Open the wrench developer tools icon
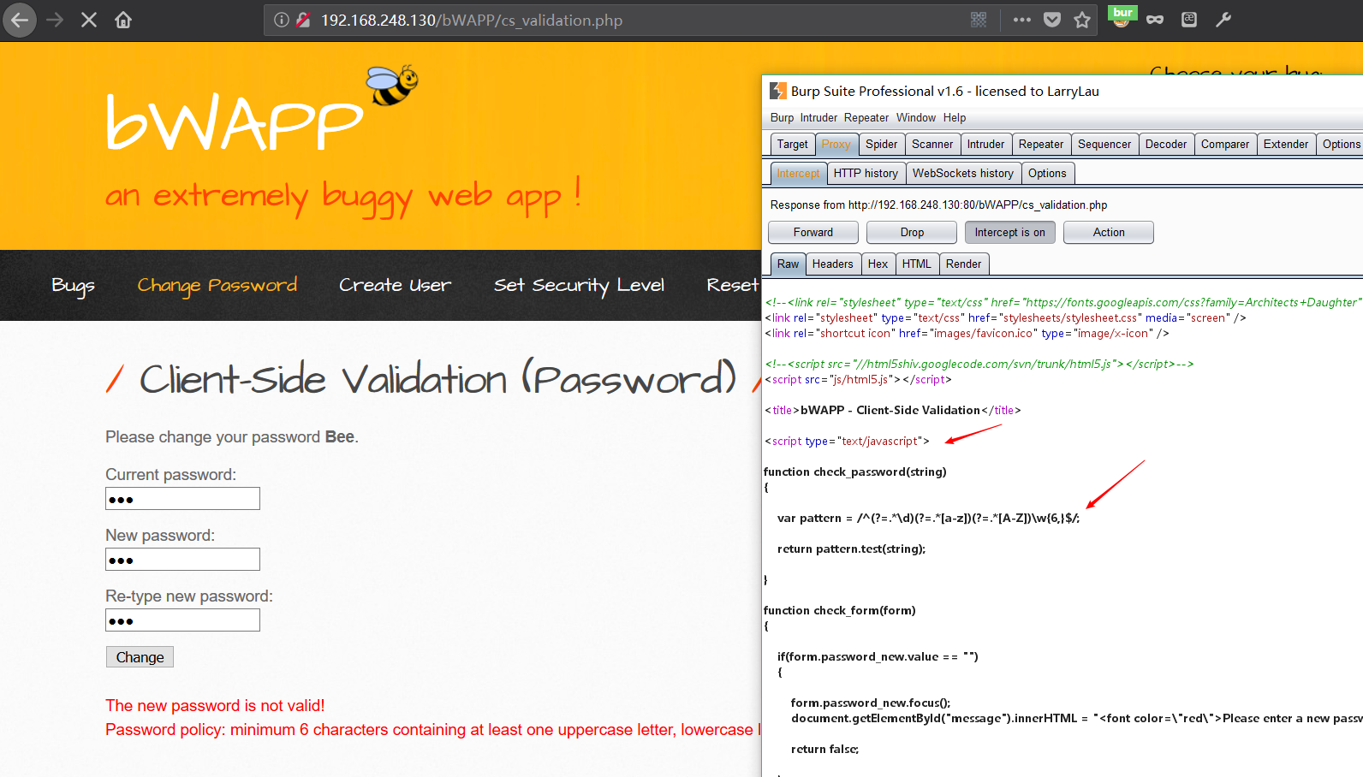Image resolution: width=1363 pixels, height=777 pixels. (x=1223, y=20)
